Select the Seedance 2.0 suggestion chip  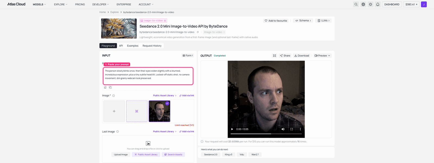[210, 155]
